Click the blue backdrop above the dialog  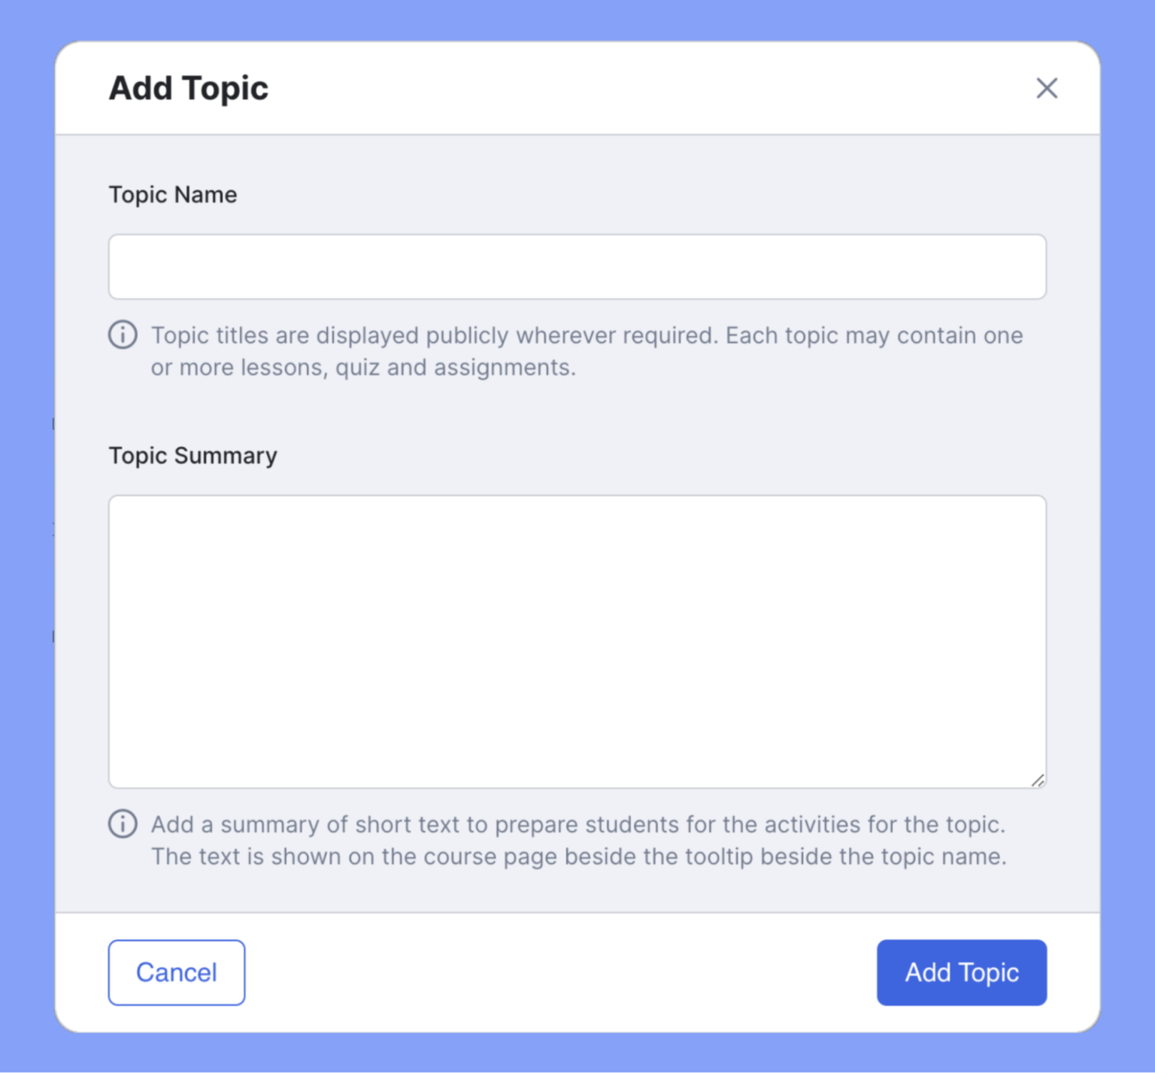tap(577, 20)
